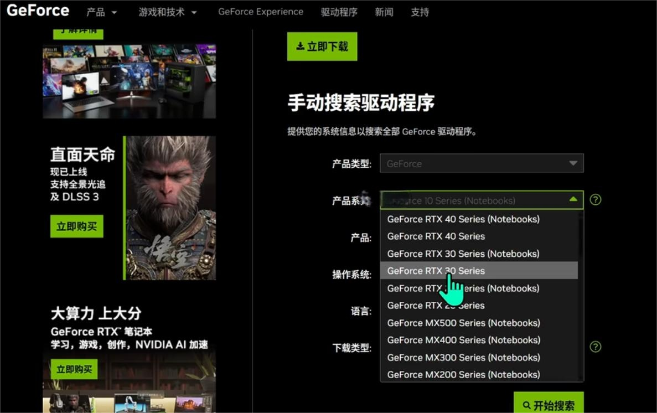Click 立即购买 under 直面天命 ad

pyautogui.click(x=76, y=226)
